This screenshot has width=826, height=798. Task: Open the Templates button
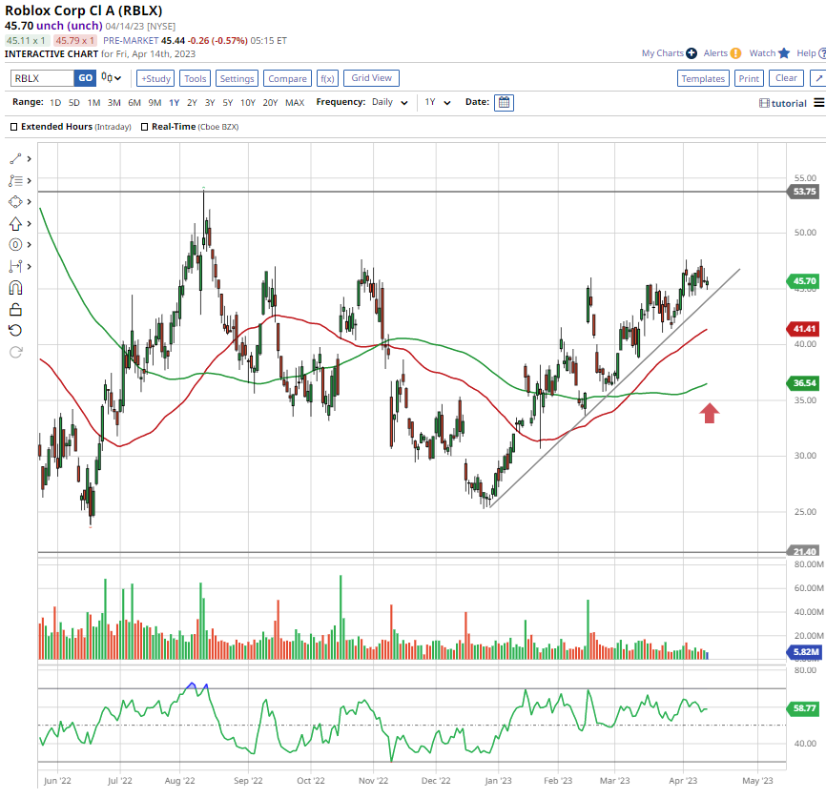(x=703, y=78)
